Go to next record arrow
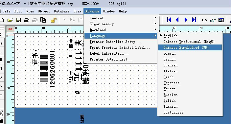The width and height of the screenshot is (231, 124). [x=186, y=20]
